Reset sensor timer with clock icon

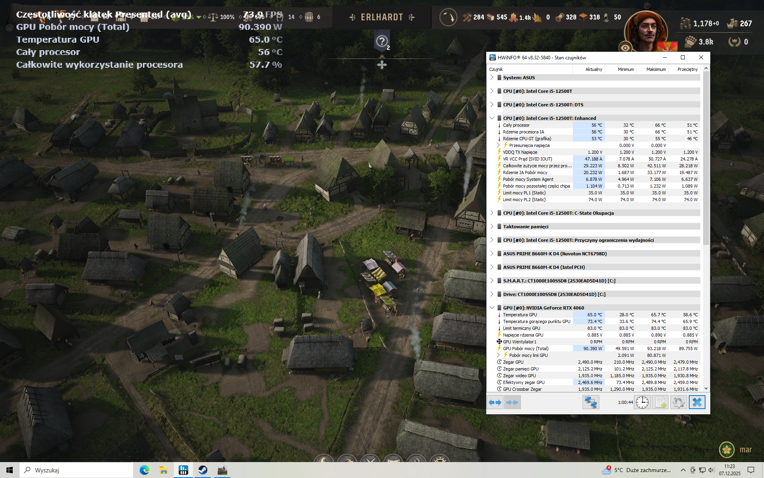(x=642, y=402)
